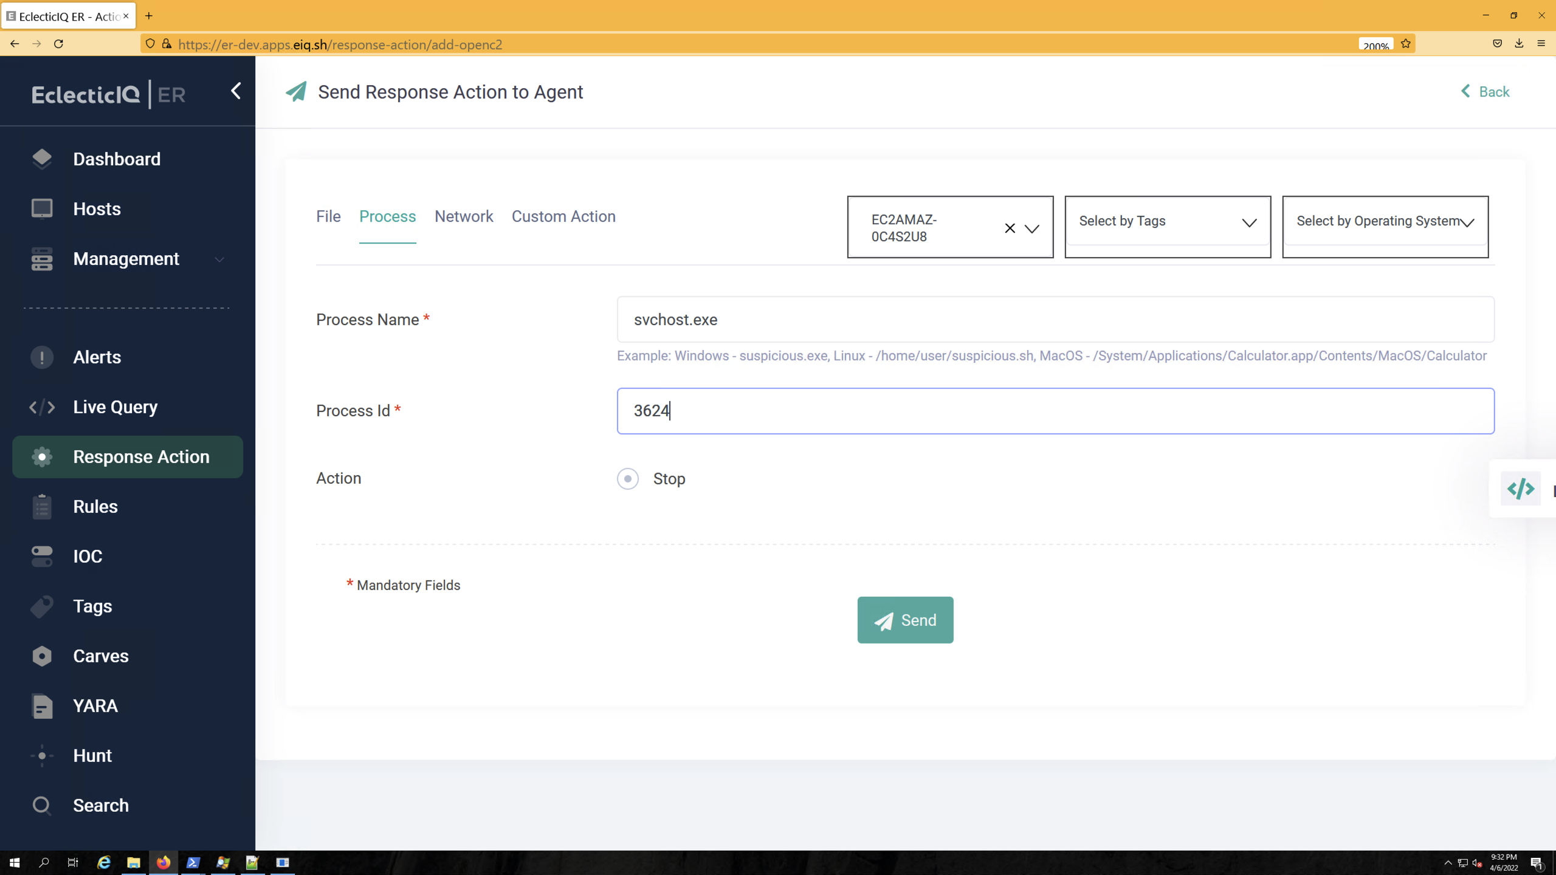Select the Stop action radio button
The image size is (1556, 875).
628,479
